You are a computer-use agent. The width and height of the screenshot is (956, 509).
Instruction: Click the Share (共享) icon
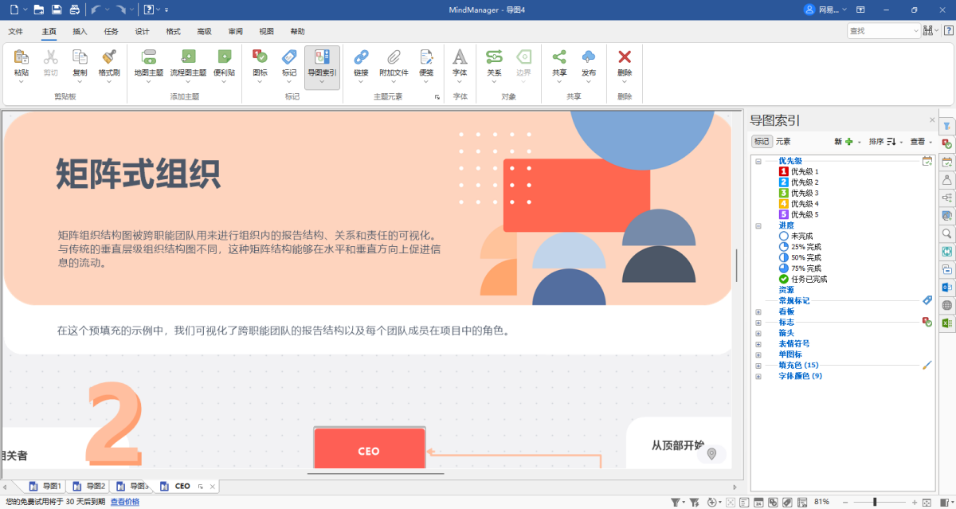tap(559, 57)
